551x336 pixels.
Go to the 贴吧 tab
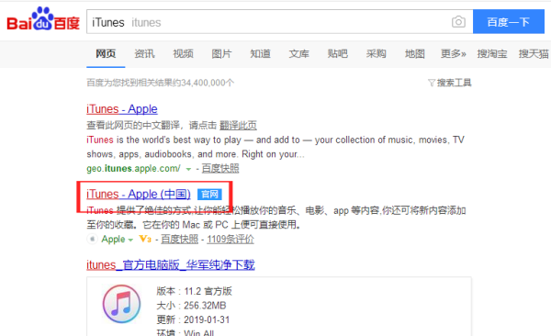(x=338, y=54)
